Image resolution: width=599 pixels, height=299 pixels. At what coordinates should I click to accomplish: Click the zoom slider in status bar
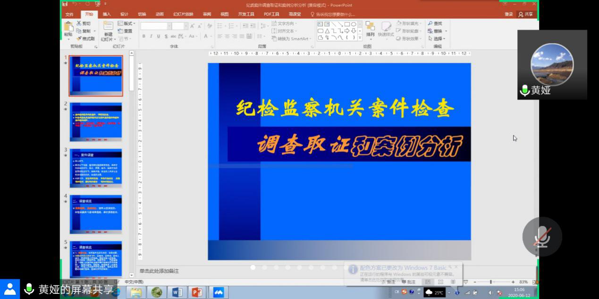click(491, 282)
